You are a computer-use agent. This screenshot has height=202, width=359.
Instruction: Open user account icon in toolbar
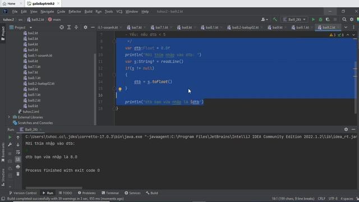click(x=264, y=20)
